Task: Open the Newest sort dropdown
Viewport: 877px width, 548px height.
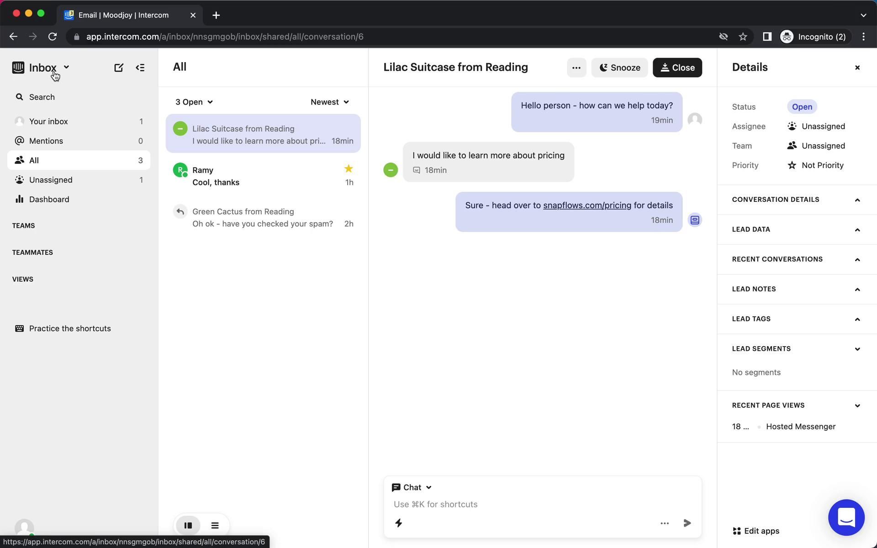Action: (x=329, y=102)
